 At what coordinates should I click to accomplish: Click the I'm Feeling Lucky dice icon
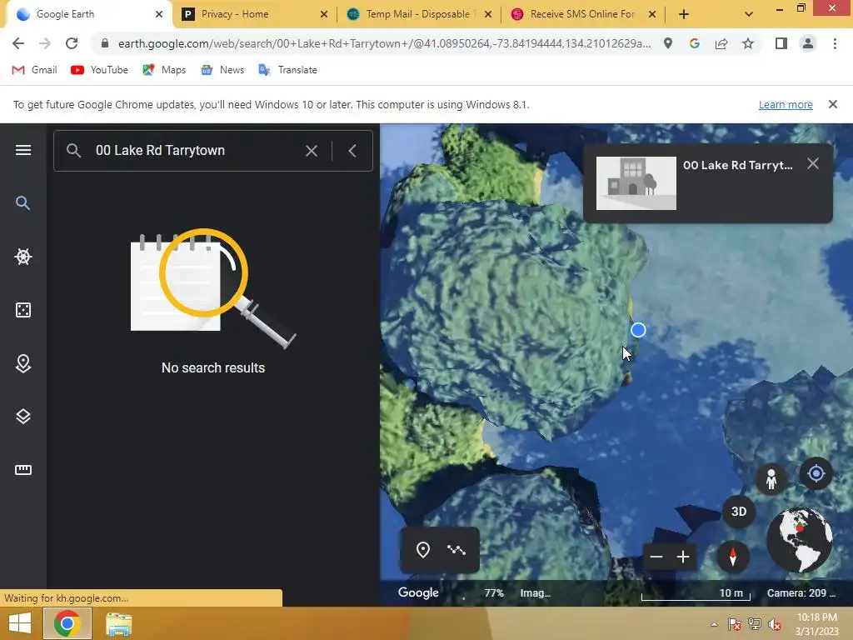pyautogui.click(x=22, y=310)
